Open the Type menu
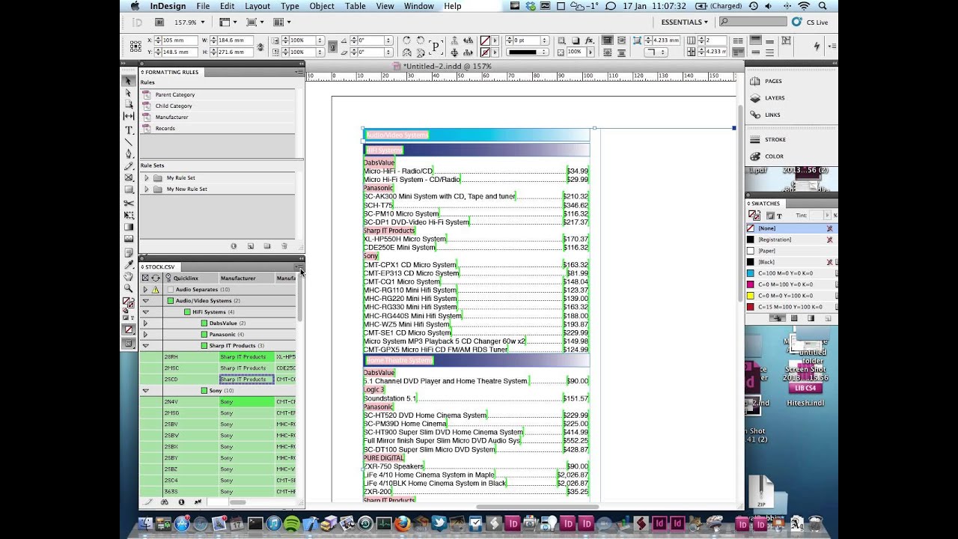 coord(290,6)
